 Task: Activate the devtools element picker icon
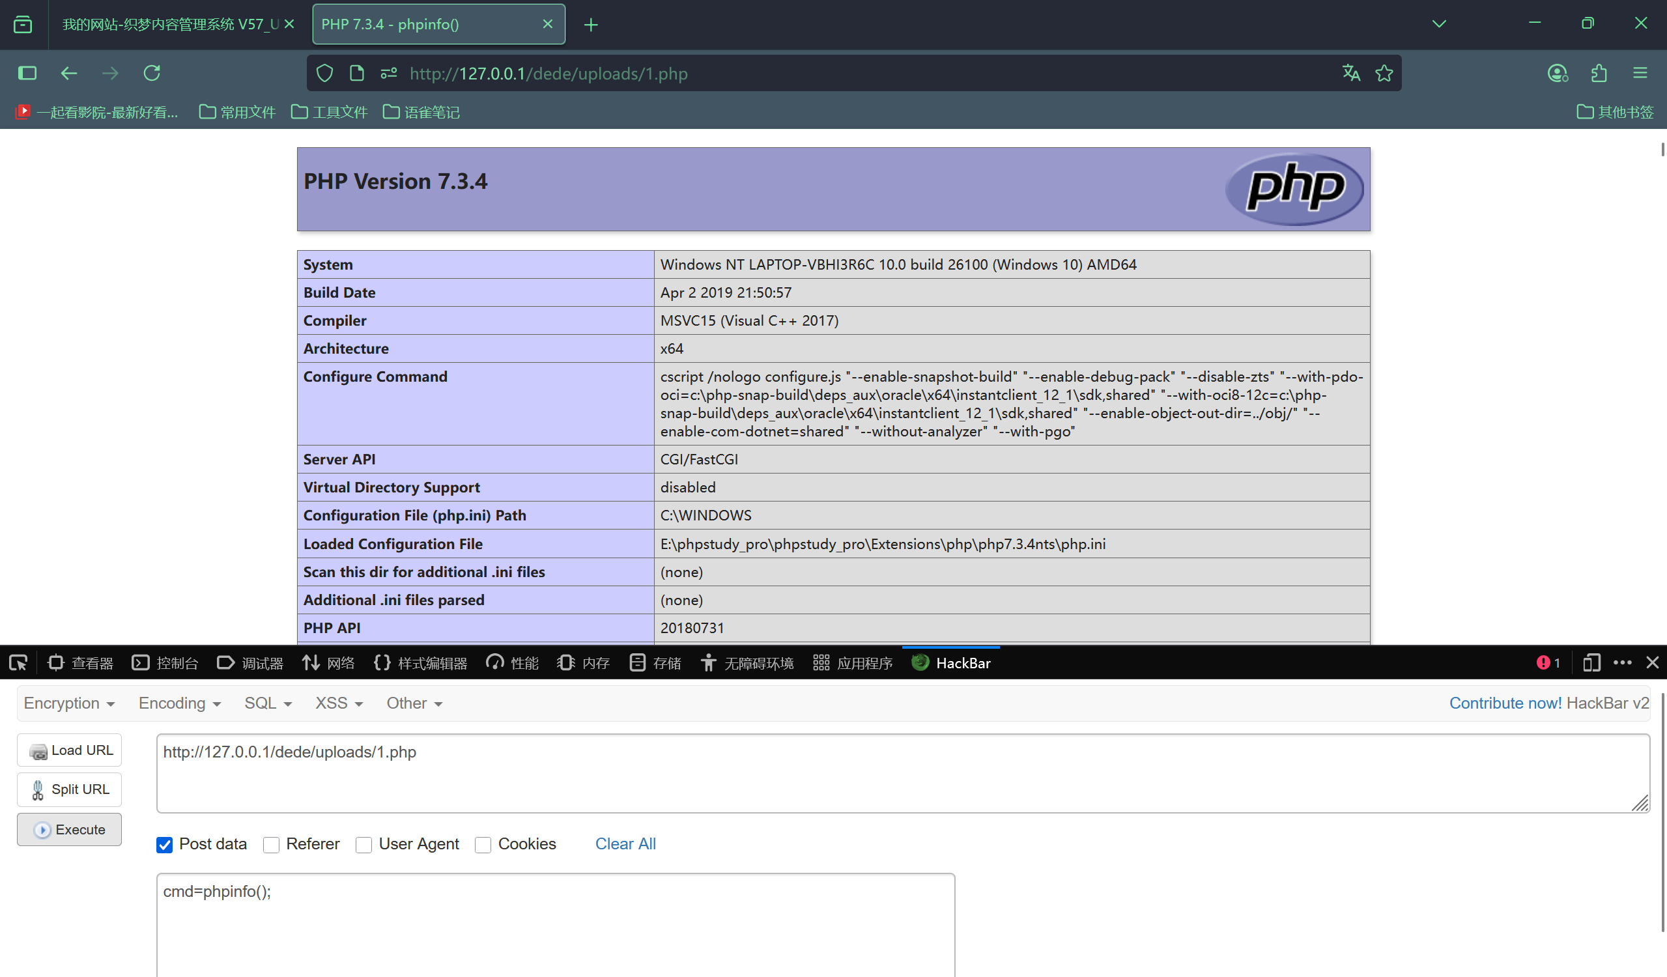pos(18,663)
